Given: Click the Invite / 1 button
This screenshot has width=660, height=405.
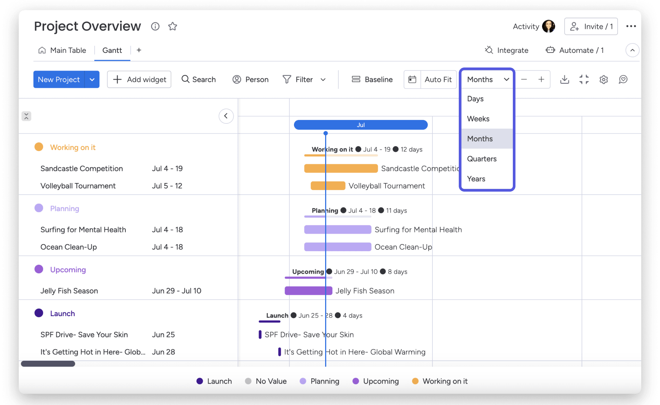Looking at the screenshot, I should tap(591, 26).
